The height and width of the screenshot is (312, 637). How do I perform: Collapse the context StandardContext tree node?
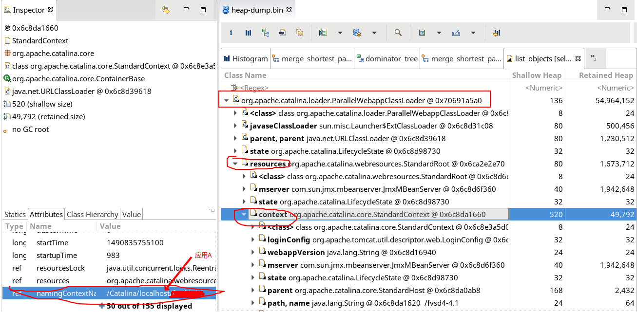click(244, 215)
